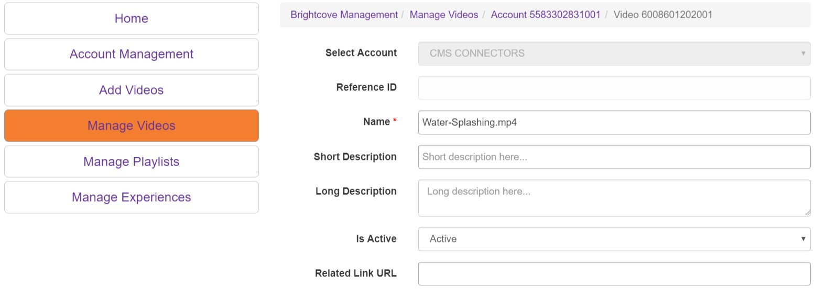Viewport: 815px width, 290px height.
Task: Go to Account Management in sidebar
Action: point(131,54)
